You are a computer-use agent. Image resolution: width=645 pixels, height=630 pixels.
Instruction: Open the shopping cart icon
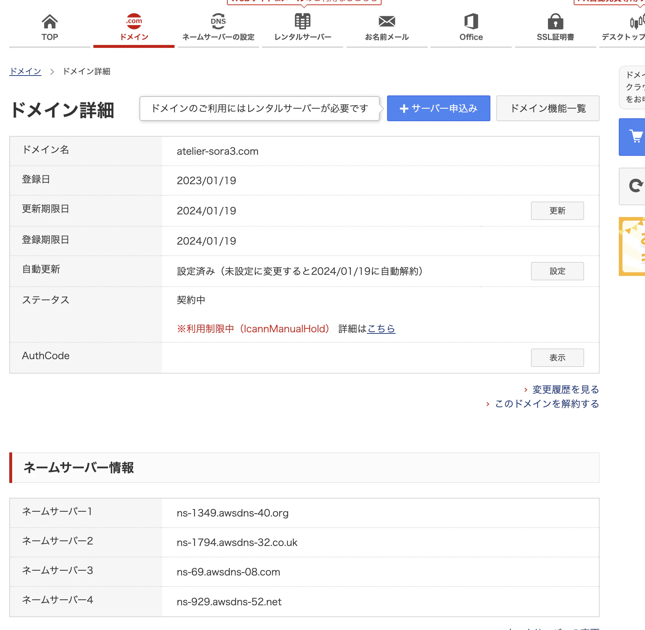(x=636, y=137)
